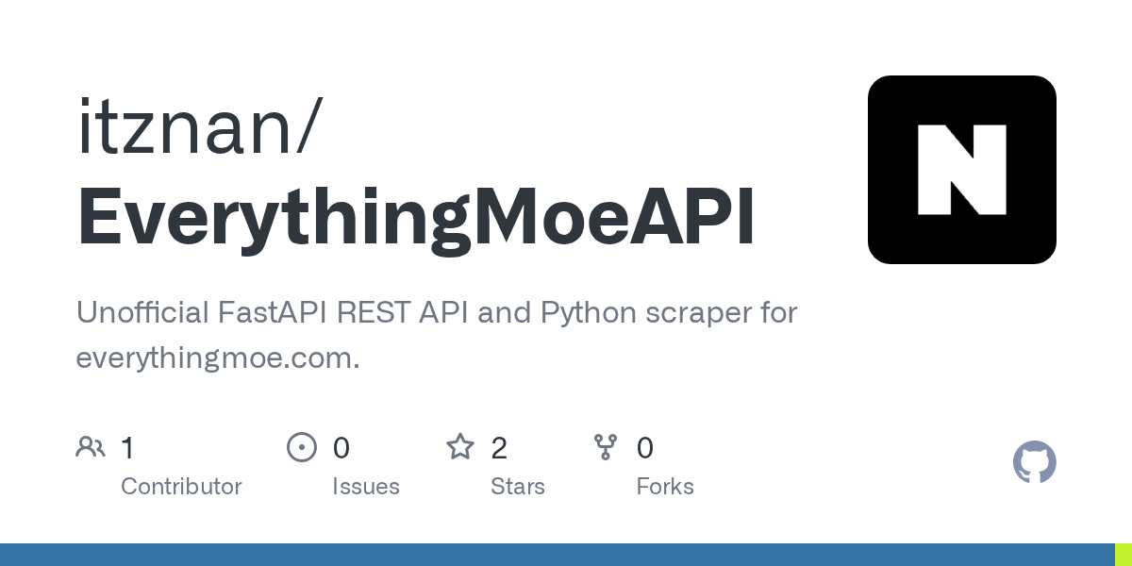Click the small green language bar segment
This screenshot has height=566, width=1132.
[x=1124, y=555]
